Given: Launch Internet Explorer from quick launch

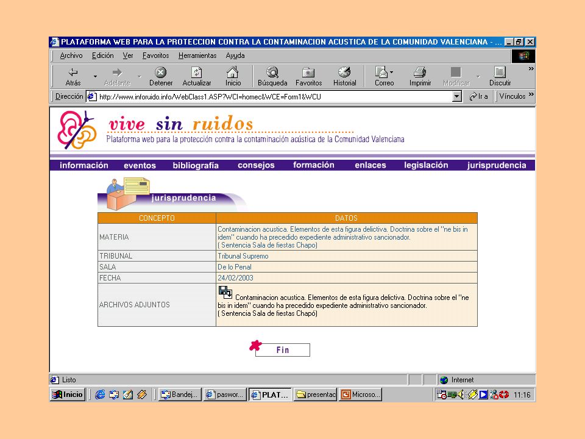Looking at the screenshot, I should coord(100,394).
